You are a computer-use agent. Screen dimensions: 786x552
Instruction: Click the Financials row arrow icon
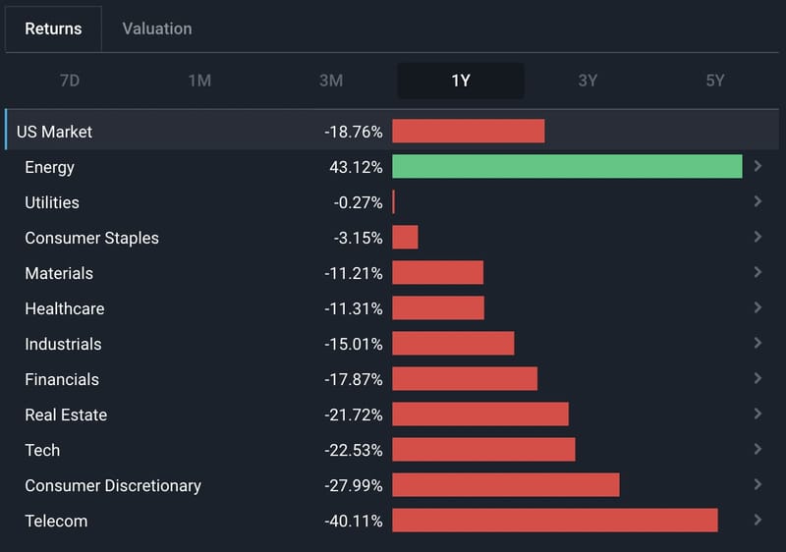pos(758,378)
